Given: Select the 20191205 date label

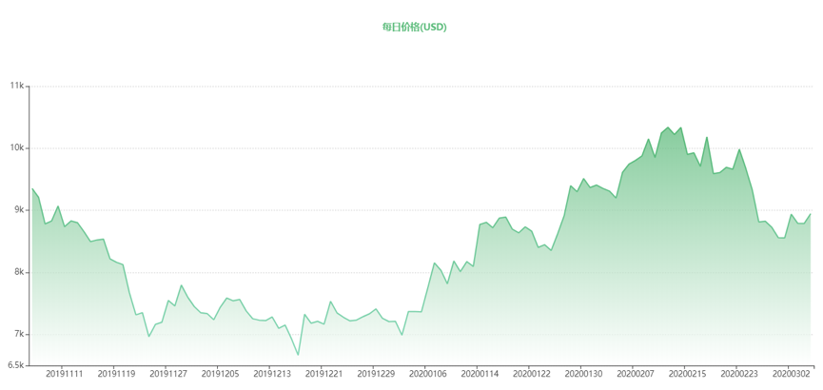Looking at the screenshot, I should pos(221,374).
